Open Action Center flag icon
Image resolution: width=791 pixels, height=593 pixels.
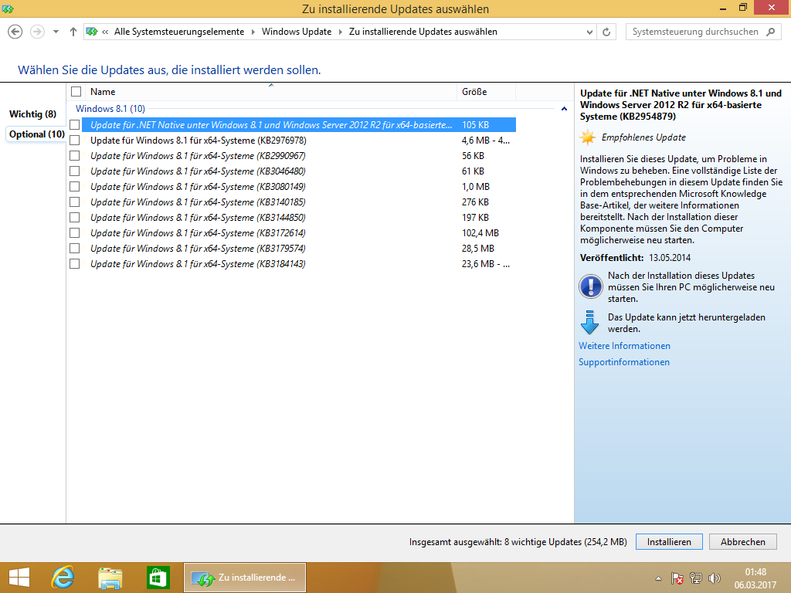[x=677, y=578]
